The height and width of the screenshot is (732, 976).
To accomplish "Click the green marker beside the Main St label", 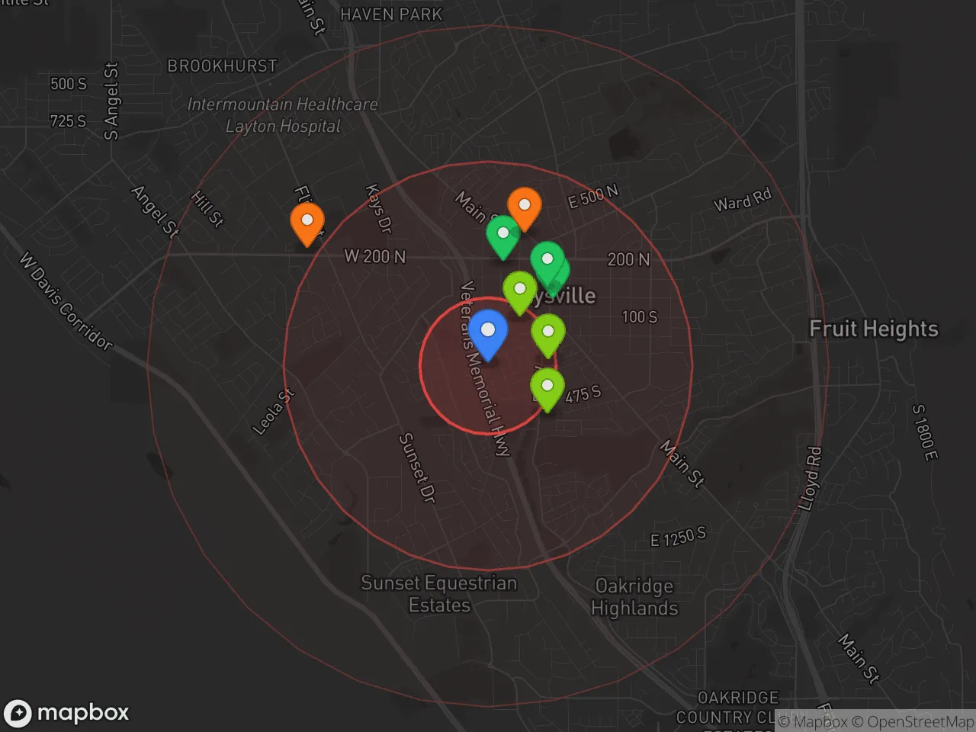I will (502, 236).
